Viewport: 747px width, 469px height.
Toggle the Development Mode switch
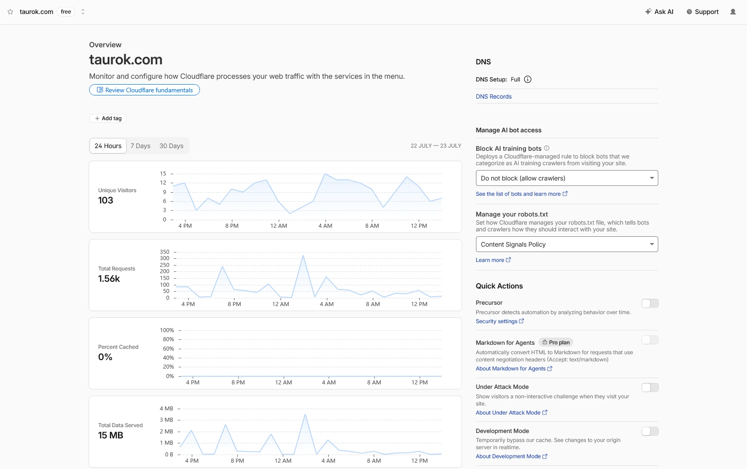(650, 431)
